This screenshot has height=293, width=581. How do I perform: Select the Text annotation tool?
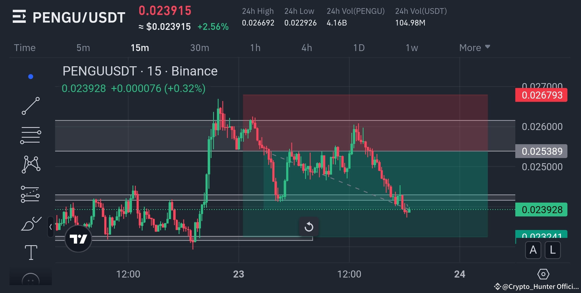pyautogui.click(x=31, y=252)
